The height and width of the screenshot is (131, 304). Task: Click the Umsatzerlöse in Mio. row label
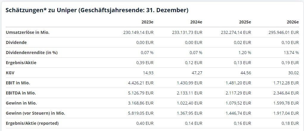(x=28, y=32)
